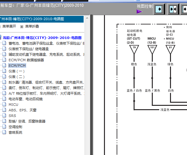The height and width of the screenshot is (155, 187).
Task: Click the 广州本田-锋范 blue panel header
Action: [42, 19]
